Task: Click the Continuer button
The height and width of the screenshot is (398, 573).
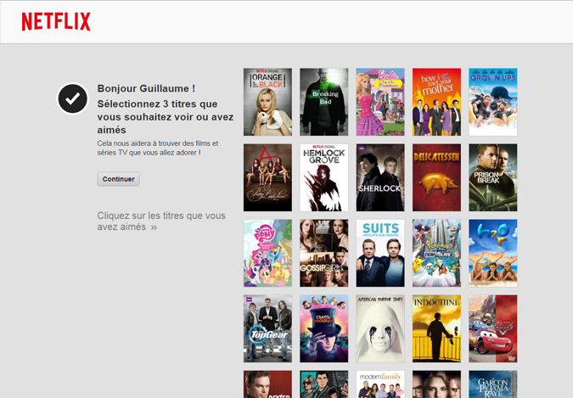Action: 118,179
